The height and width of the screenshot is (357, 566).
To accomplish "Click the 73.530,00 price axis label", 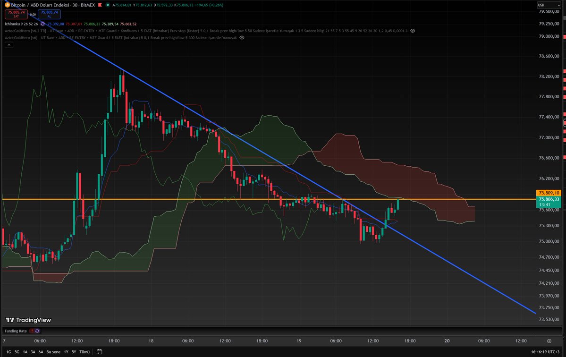I will [549, 320].
